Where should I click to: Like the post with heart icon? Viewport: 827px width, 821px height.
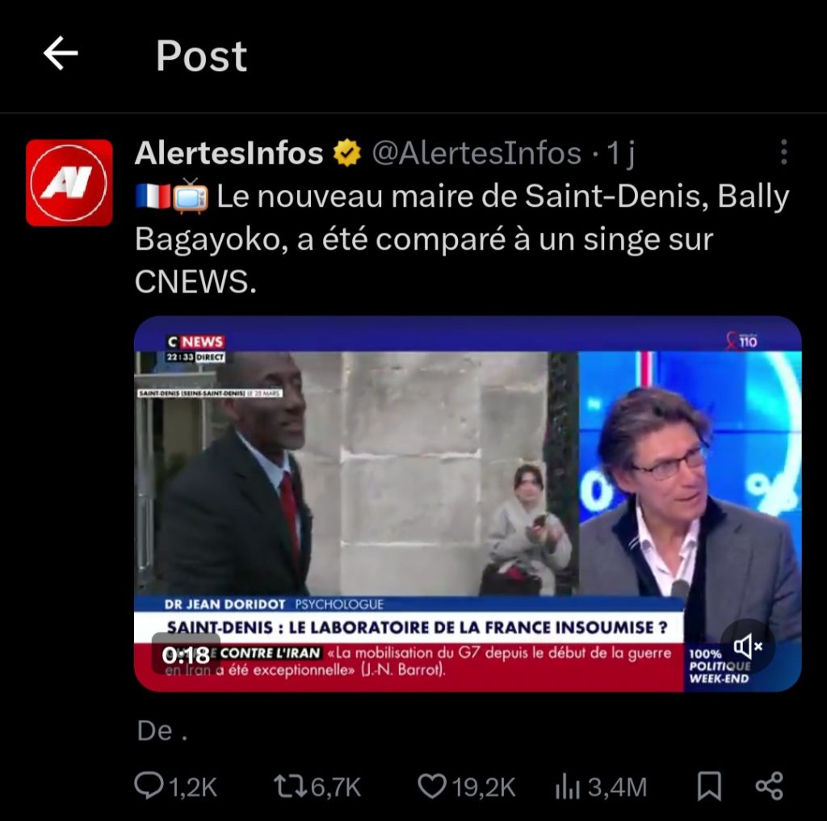[x=432, y=787]
